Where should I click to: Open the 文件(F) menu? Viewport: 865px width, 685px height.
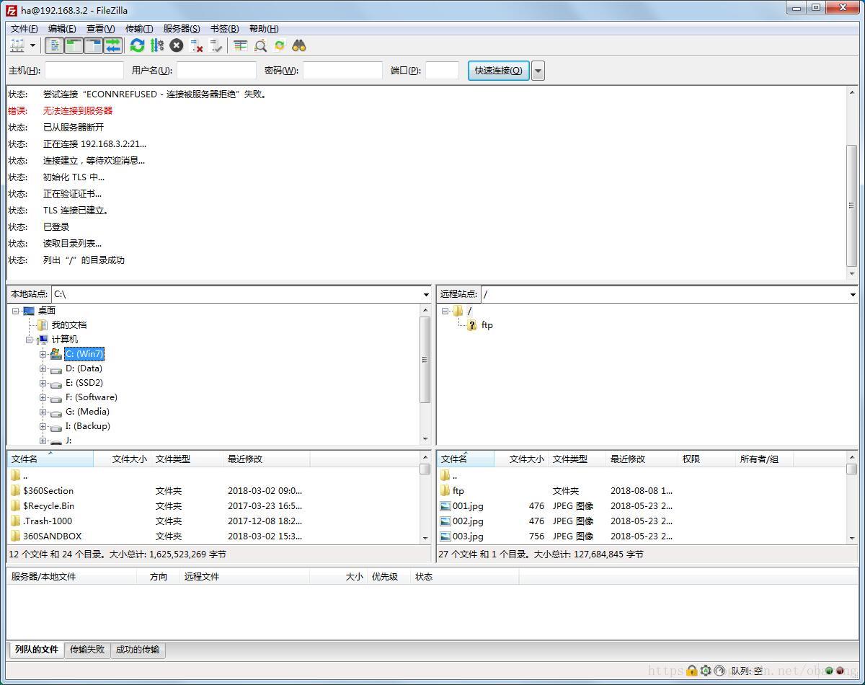pyautogui.click(x=25, y=28)
